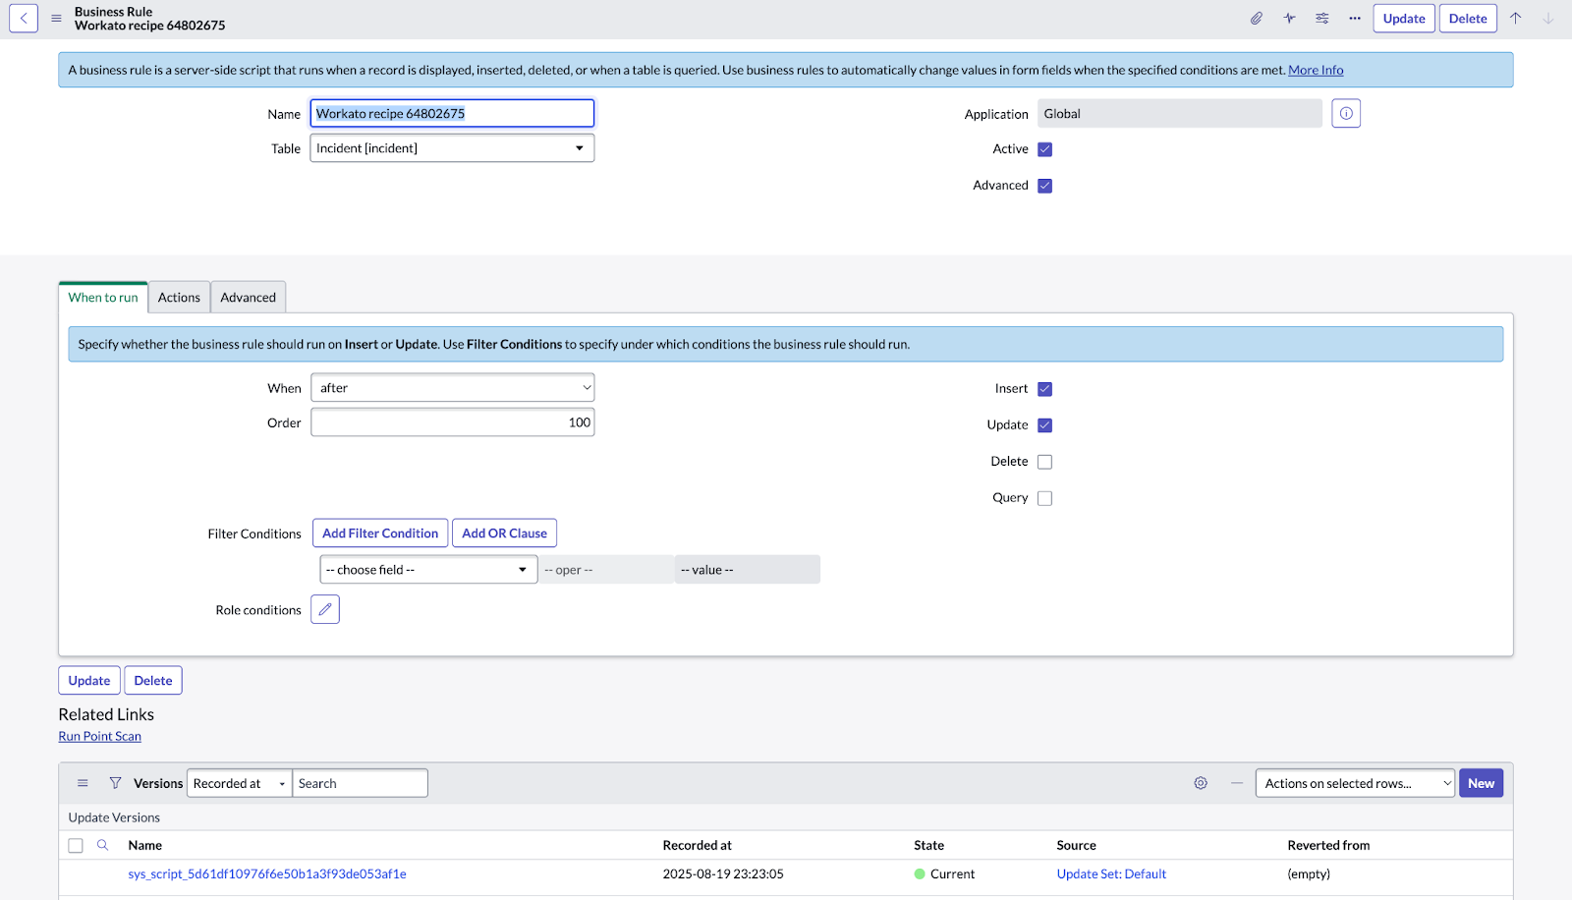Image resolution: width=1572 pixels, height=900 pixels.
Task: Click the top Update button
Action: coord(1404,19)
